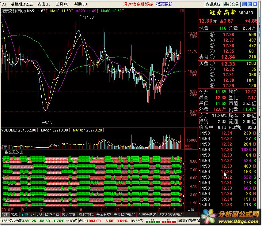The width and height of the screenshot is (262, 226).
Task: Open the 港股期货基金 menu
Action: click(22, 4)
